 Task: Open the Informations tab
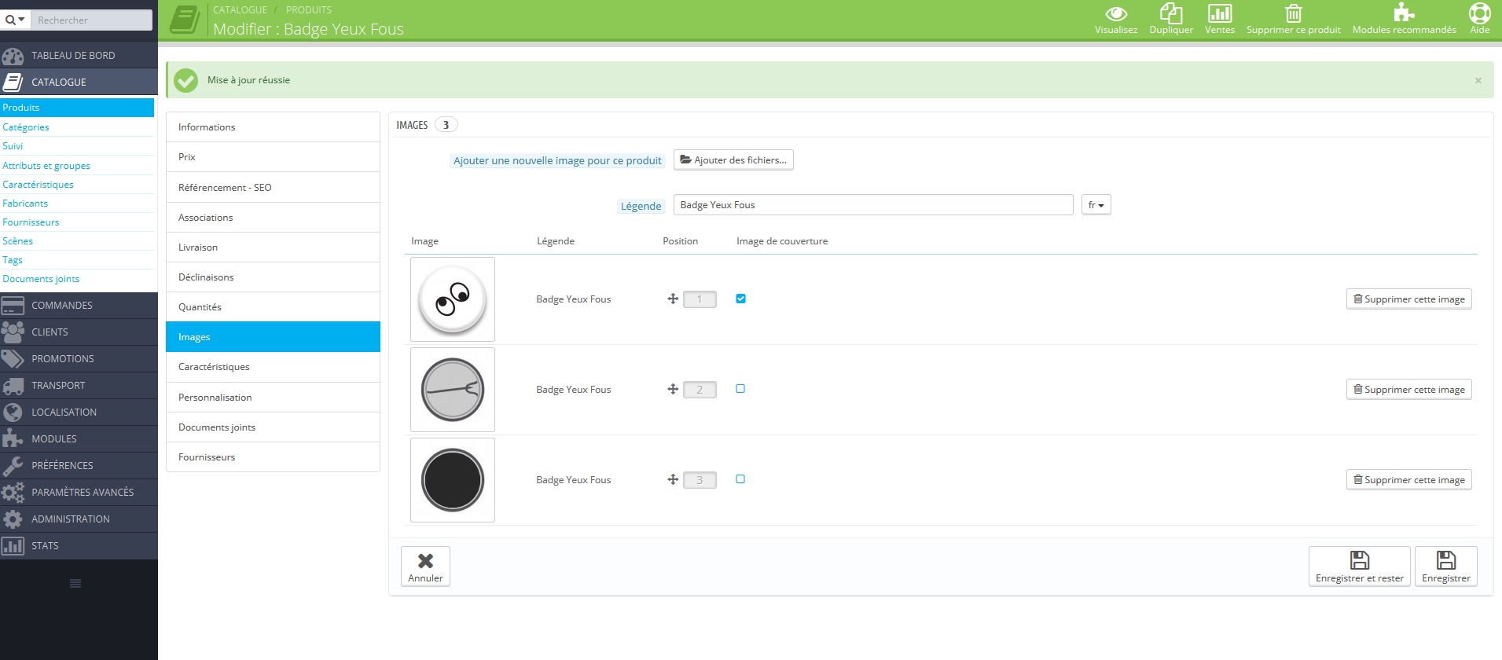click(274, 127)
